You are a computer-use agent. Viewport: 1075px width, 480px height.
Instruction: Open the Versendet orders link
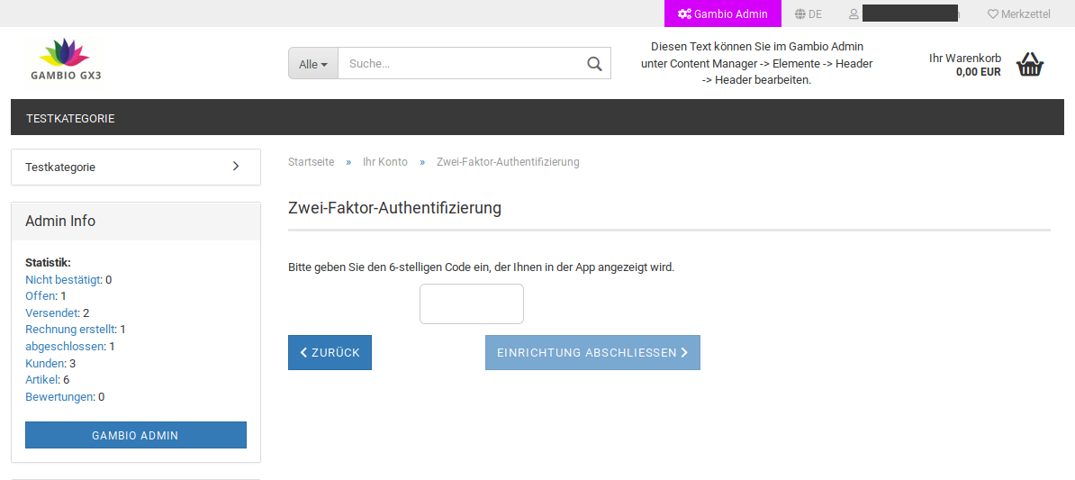click(x=52, y=312)
